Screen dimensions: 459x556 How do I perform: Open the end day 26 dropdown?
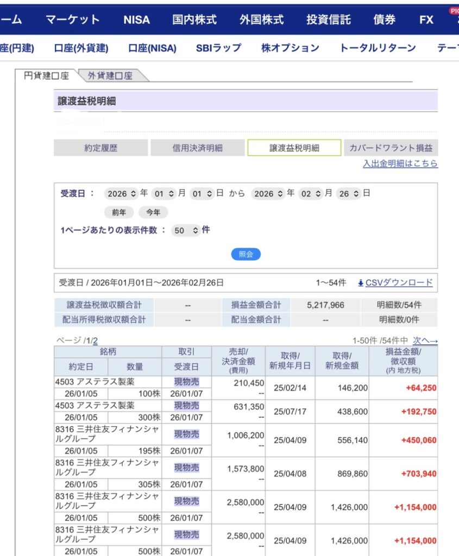pos(349,194)
